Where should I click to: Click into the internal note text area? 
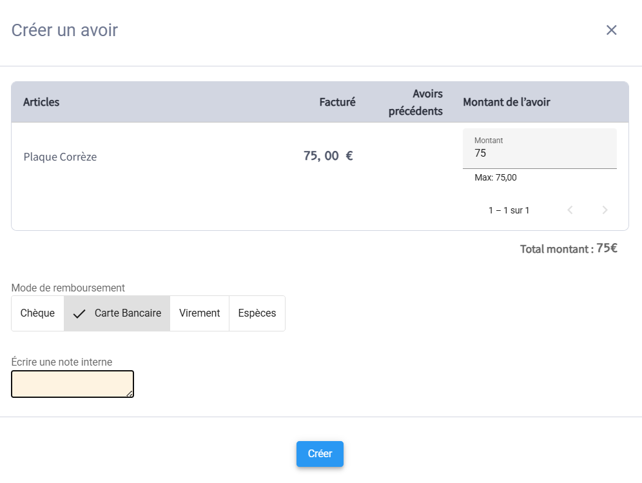pos(70,384)
